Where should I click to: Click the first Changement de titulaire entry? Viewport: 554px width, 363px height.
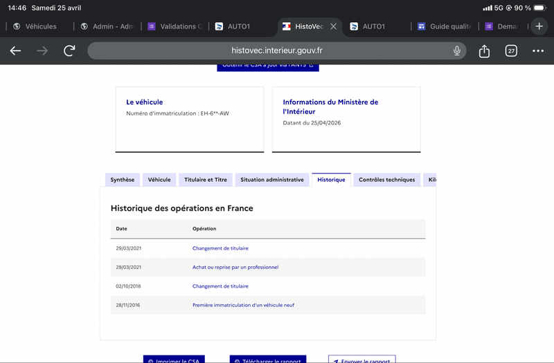pyautogui.click(x=220, y=248)
